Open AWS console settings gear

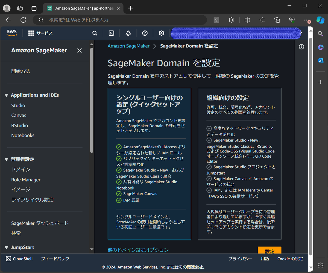coord(162,33)
